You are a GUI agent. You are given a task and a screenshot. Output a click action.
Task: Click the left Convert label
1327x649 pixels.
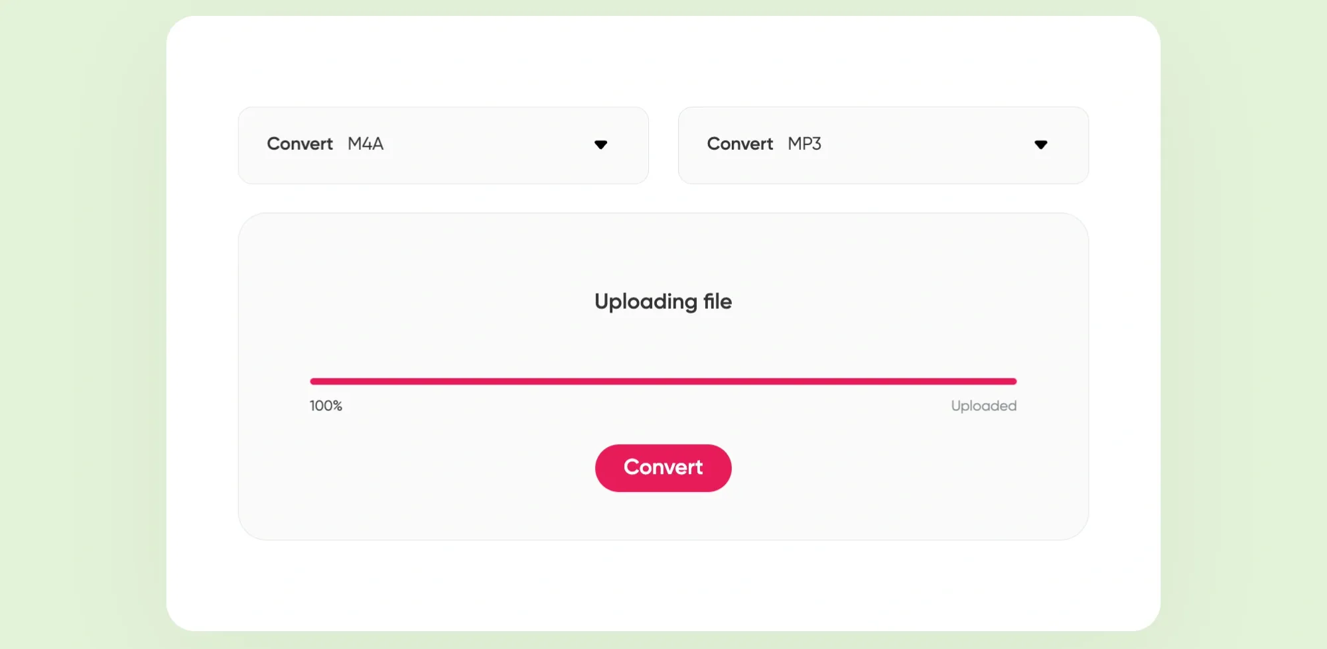pos(299,144)
